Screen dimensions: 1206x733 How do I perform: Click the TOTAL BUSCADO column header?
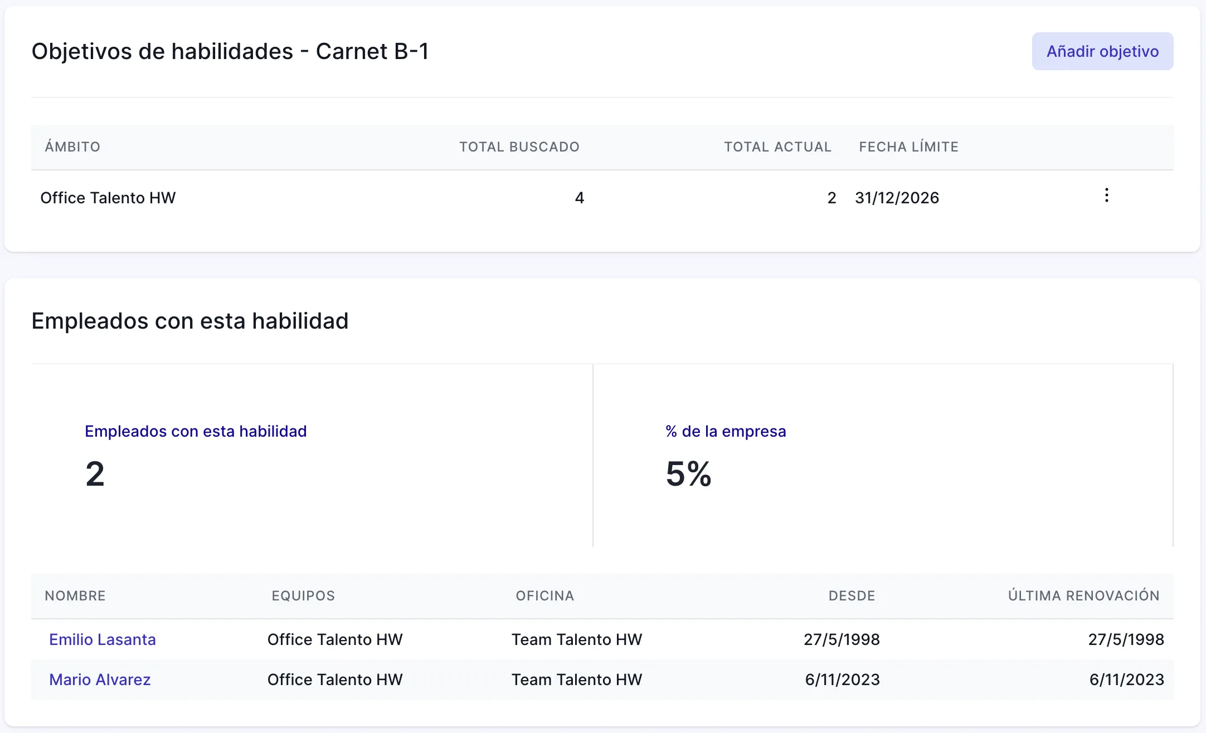(519, 147)
